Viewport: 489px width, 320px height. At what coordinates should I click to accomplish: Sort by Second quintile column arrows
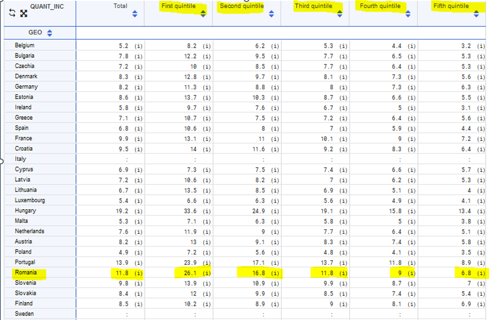(x=271, y=14)
